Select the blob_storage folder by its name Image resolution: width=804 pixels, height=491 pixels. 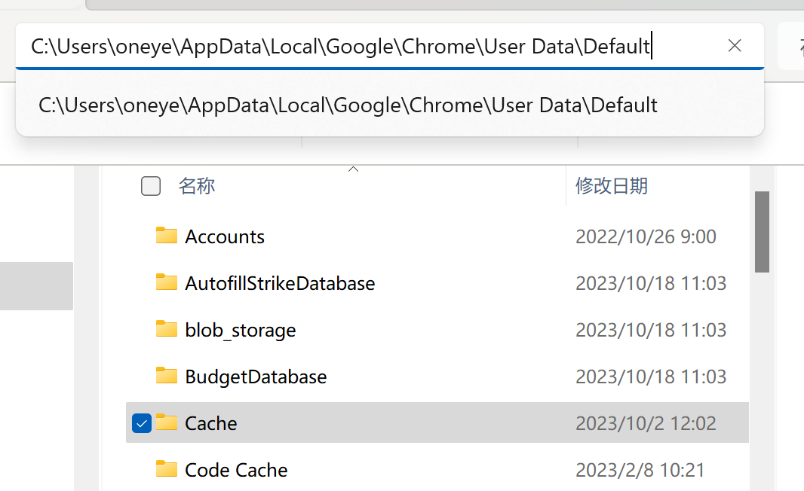[240, 329]
